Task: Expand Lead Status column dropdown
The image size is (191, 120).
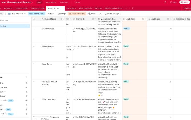Action: (x=145, y=19)
